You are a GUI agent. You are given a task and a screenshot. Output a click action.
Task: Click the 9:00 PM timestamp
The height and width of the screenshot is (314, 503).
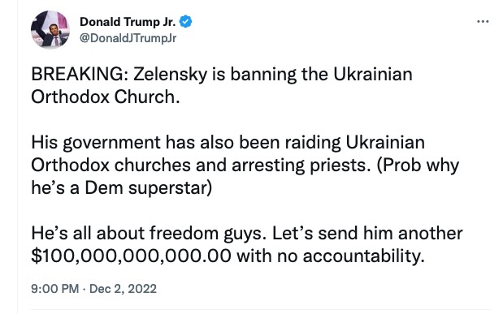(x=55, y=289)
